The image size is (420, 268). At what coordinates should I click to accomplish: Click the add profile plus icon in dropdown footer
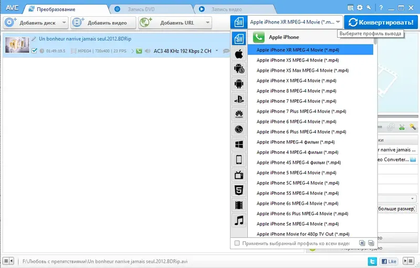click(x=362, y=243)
